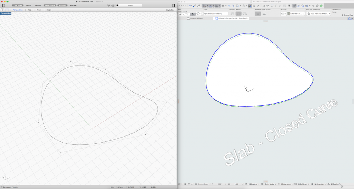Click 1:100 scale value
Viewport: 354px width, 189px height.
[236, 184]
